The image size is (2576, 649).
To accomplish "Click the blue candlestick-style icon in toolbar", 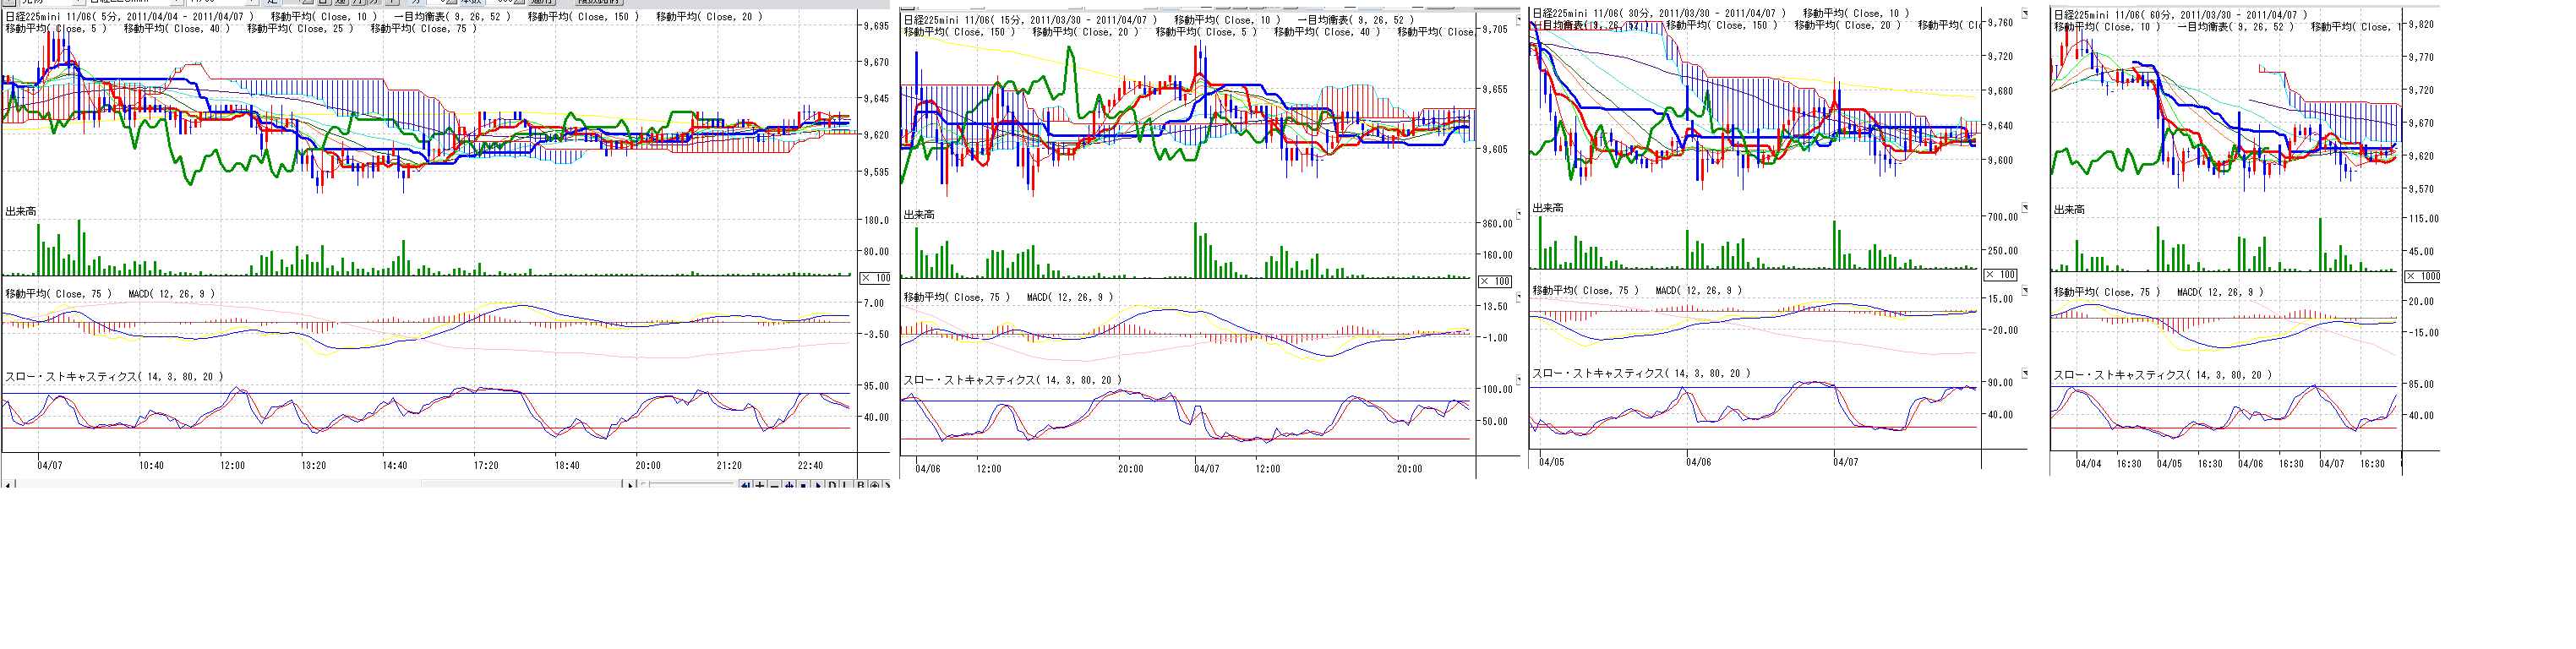I will coord(790,486).
